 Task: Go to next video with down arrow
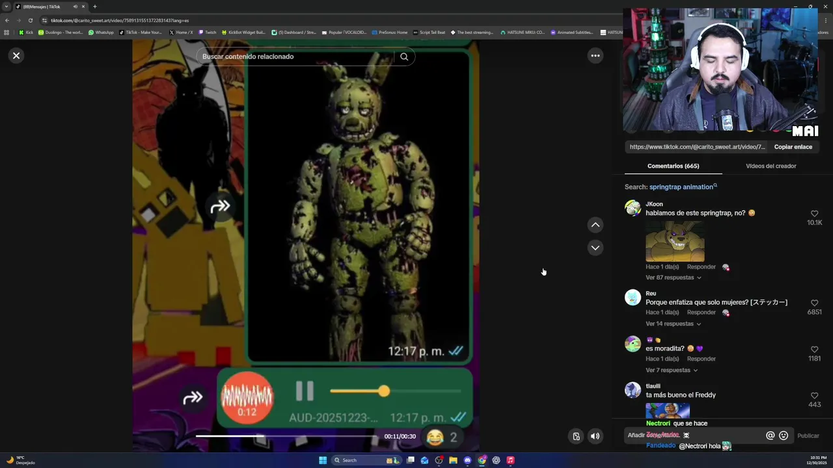point(595,248)
